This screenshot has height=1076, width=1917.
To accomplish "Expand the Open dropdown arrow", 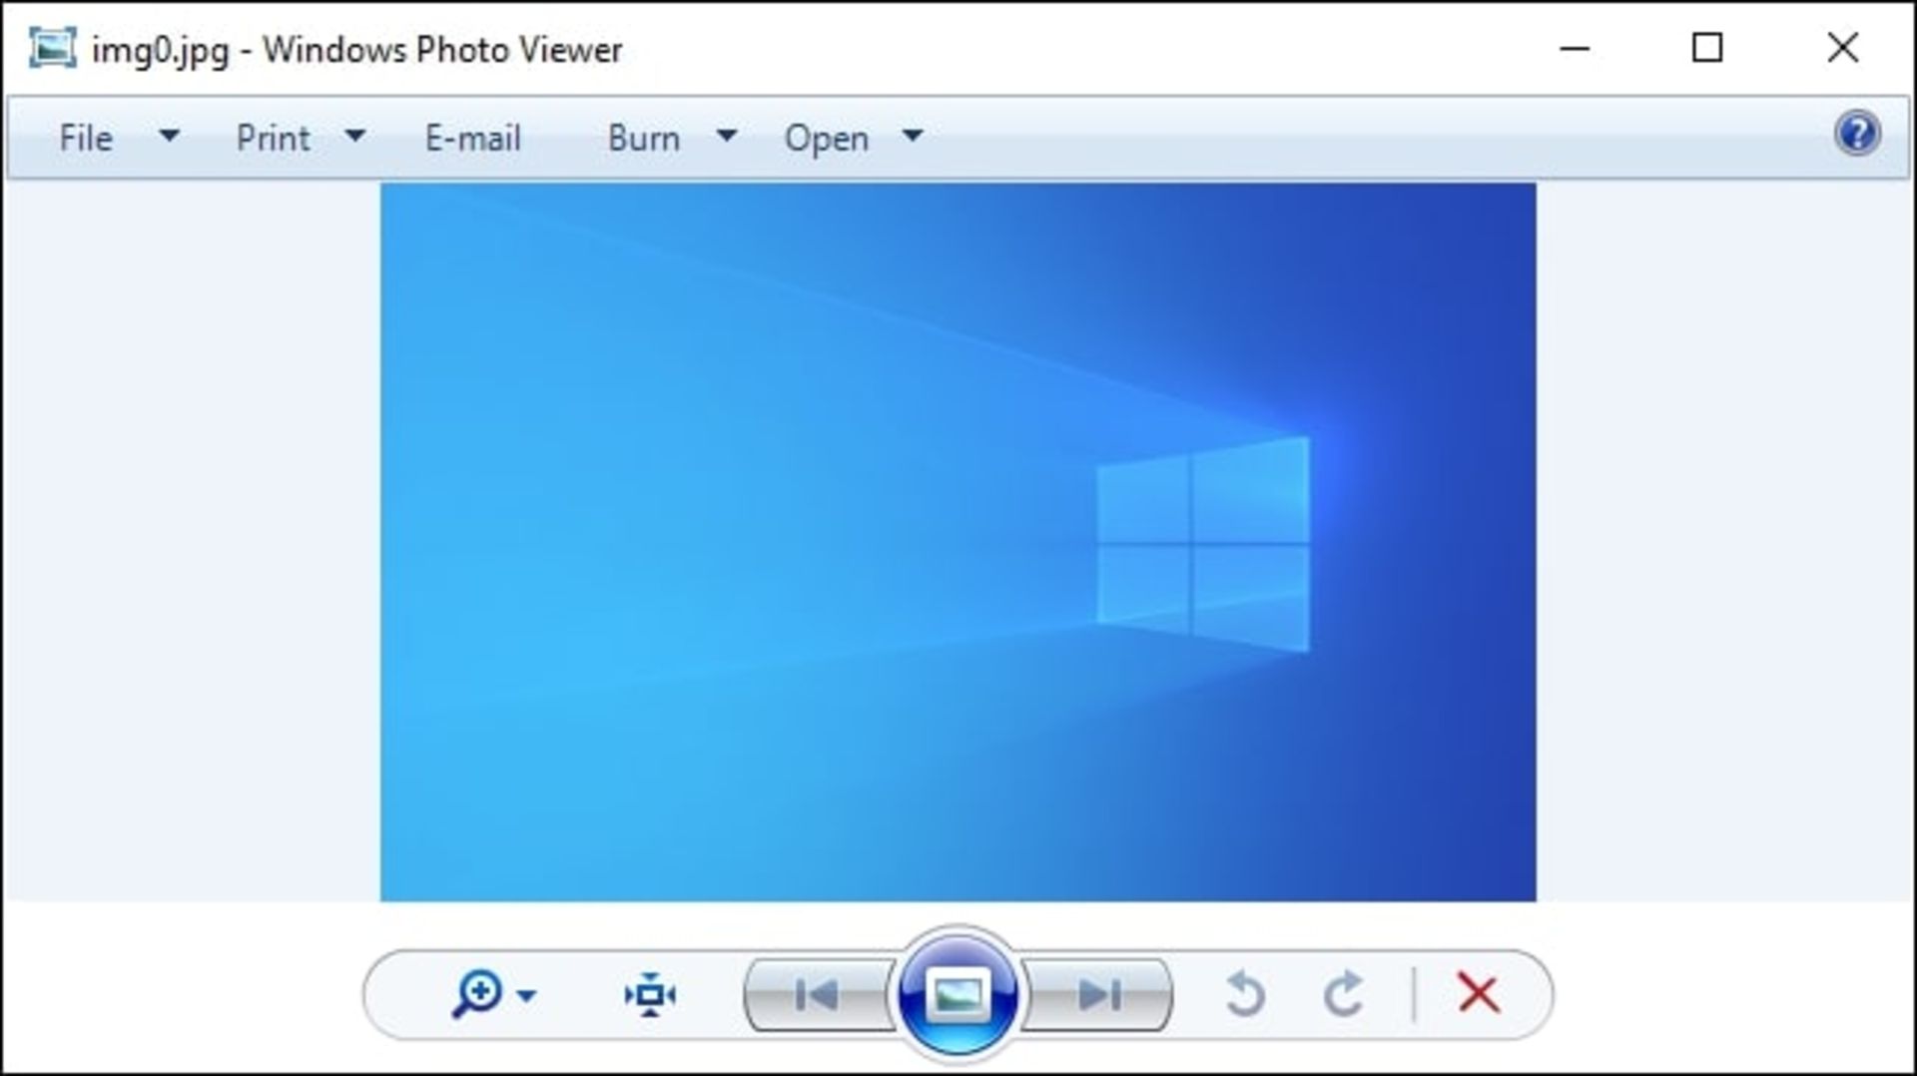I will click(x=913, y=136).
